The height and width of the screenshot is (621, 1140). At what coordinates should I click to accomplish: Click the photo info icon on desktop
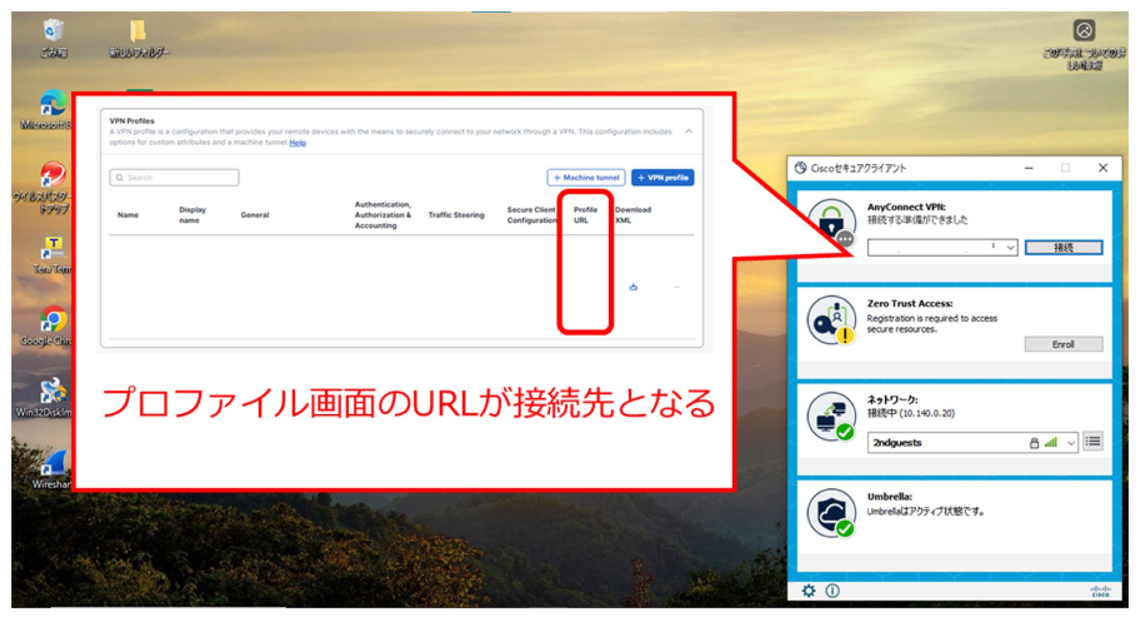pos(1084,30)
